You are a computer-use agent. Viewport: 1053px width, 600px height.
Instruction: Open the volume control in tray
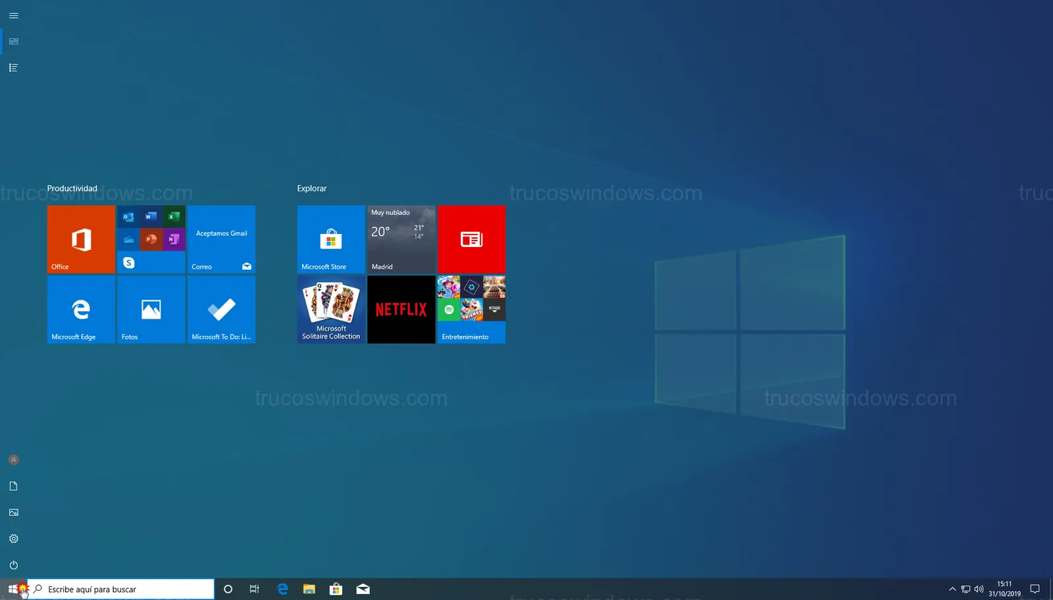click(979, 589)
